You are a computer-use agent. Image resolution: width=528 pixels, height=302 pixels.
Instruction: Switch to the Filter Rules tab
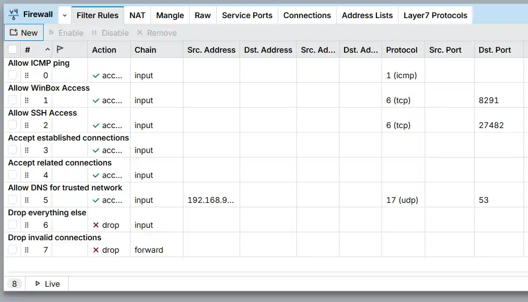pyautogui.click(x=97, y=15)
